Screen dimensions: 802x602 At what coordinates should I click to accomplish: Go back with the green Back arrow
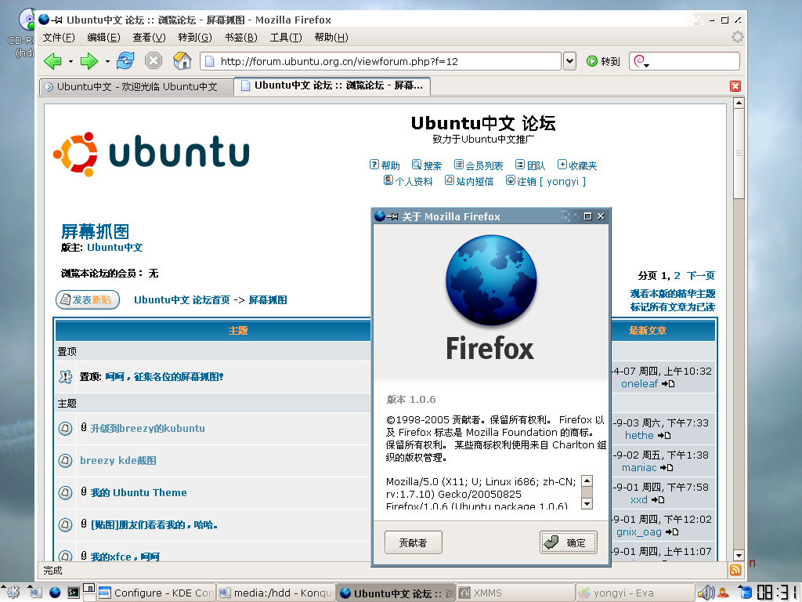click(x=52, y=61)
